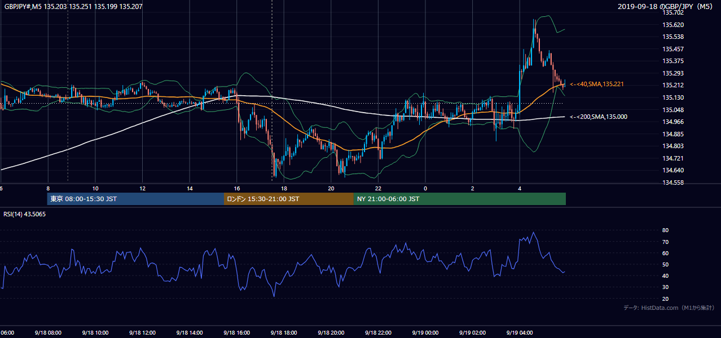Click hour label 4 on upper time axis
The image size is (721, 338).
tap(520, 188)
